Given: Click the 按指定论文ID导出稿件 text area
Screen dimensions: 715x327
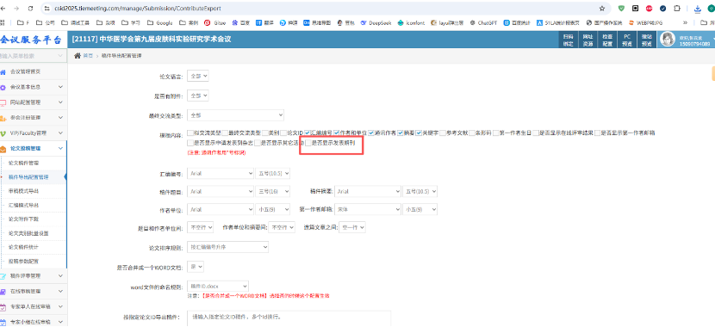Looking at the screenshot, I should tap(289, 318).
